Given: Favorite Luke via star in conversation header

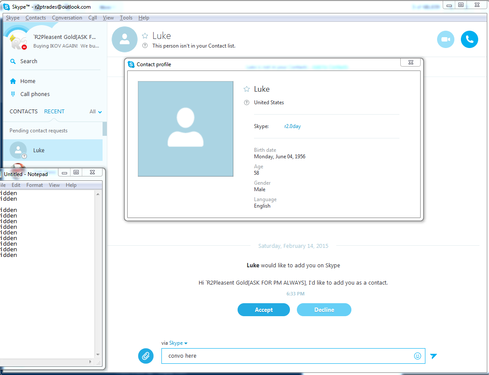Looking at the screenshot, I should point(145,36).
